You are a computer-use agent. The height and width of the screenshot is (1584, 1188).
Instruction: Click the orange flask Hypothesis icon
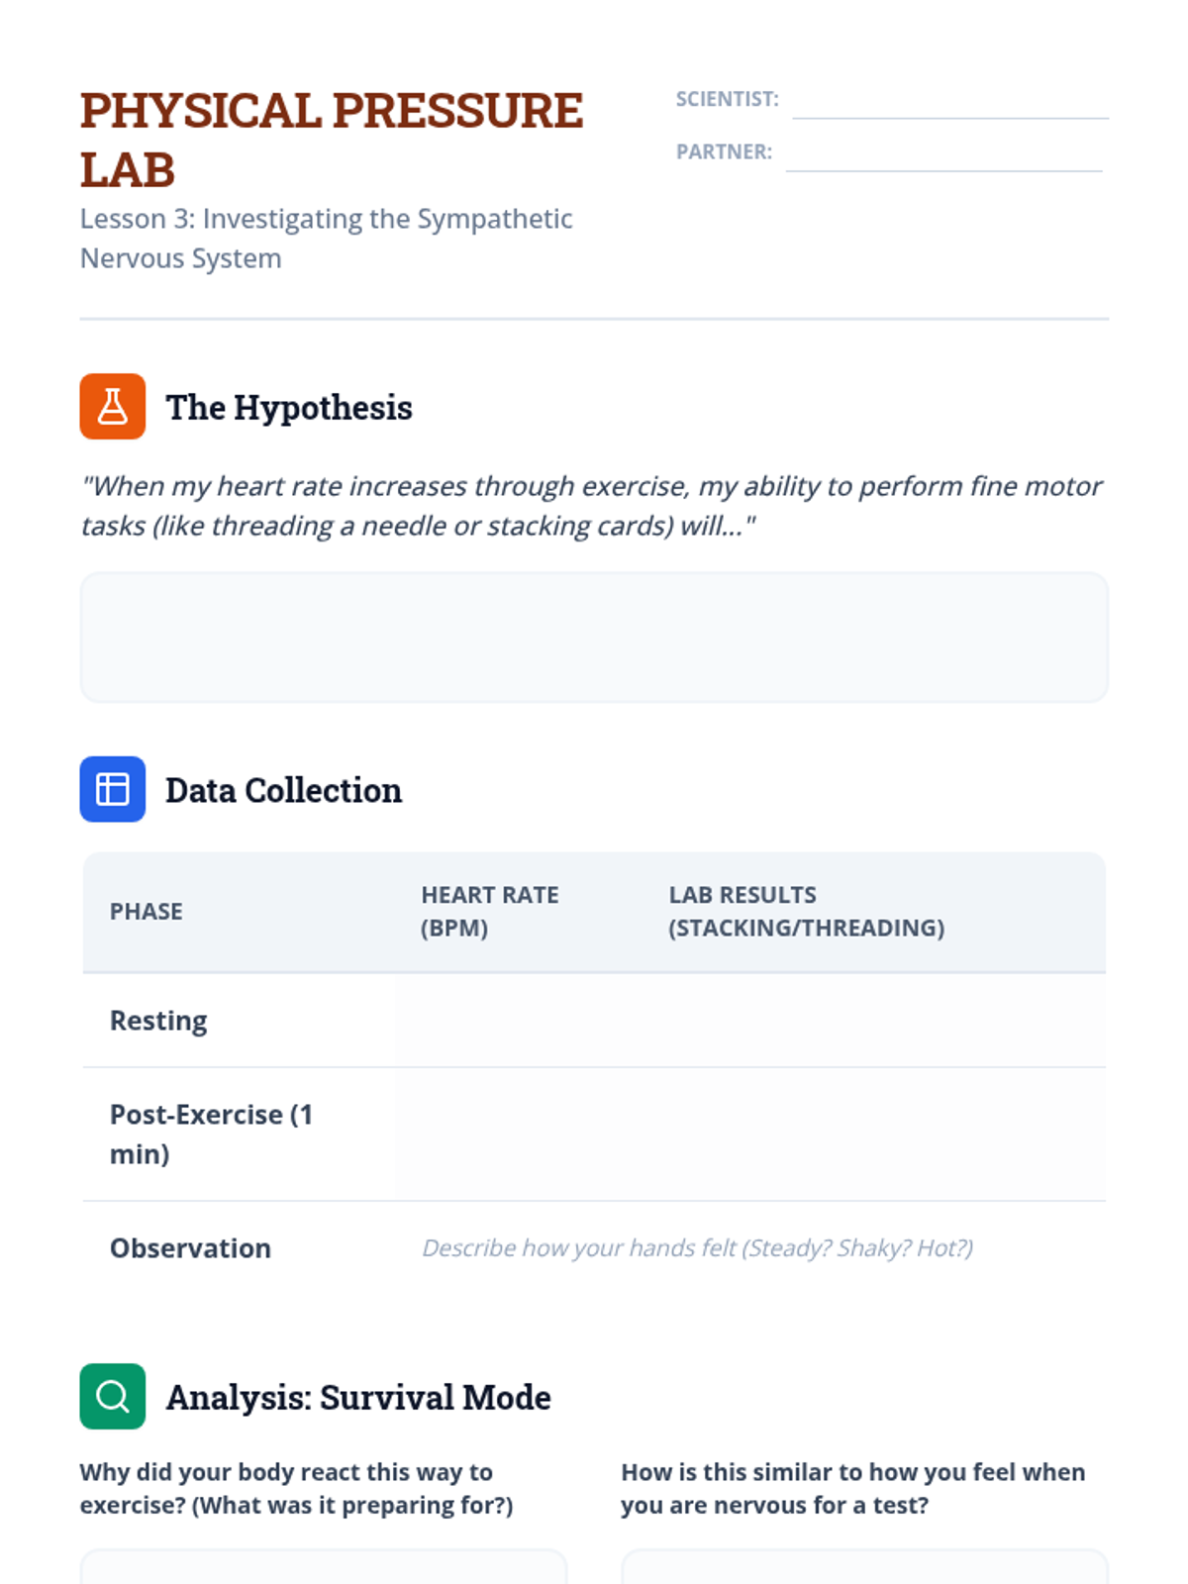tap(112, 406)
